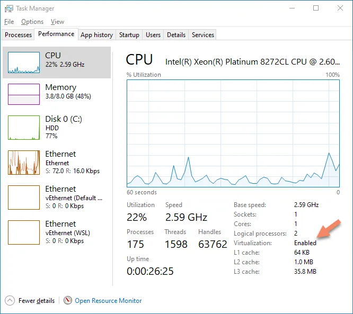Click the 22% utilization value

pos(137,217)
